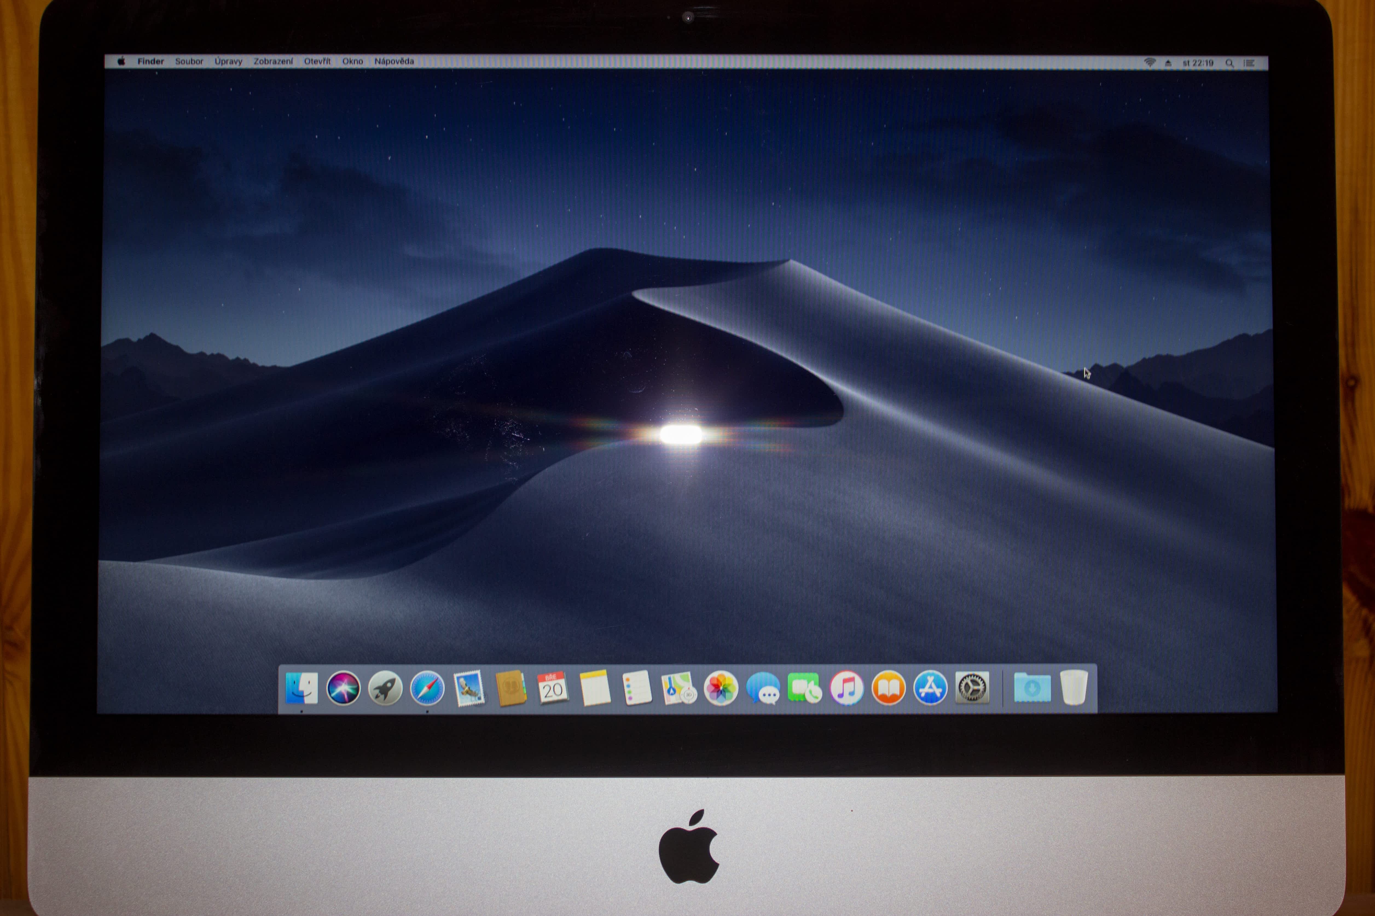Open Mail stamp icon

(469, 688)
